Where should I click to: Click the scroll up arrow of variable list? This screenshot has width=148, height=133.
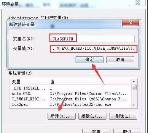click(134, 82)
